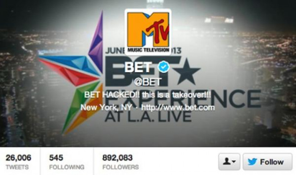Click the person silhouette icon
This screenshot has width=296, height=175.
(x=227, y=162)
